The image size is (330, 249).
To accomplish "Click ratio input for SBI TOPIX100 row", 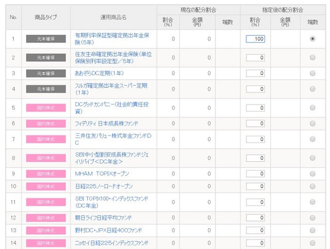I will [256, 202].
